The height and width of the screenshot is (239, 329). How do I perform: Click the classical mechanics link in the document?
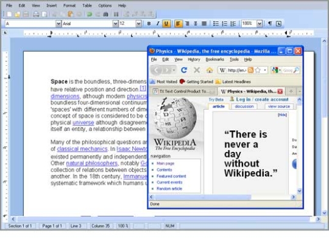[x=82, y=149]
